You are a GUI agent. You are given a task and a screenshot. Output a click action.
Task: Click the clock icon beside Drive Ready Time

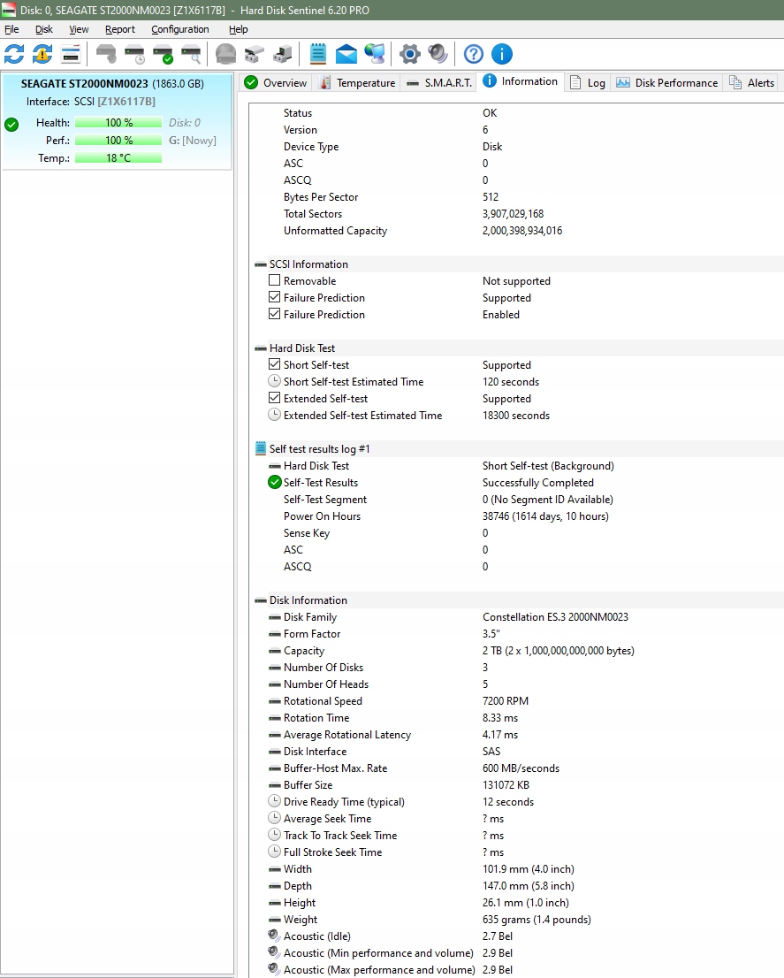coord(274,801)
